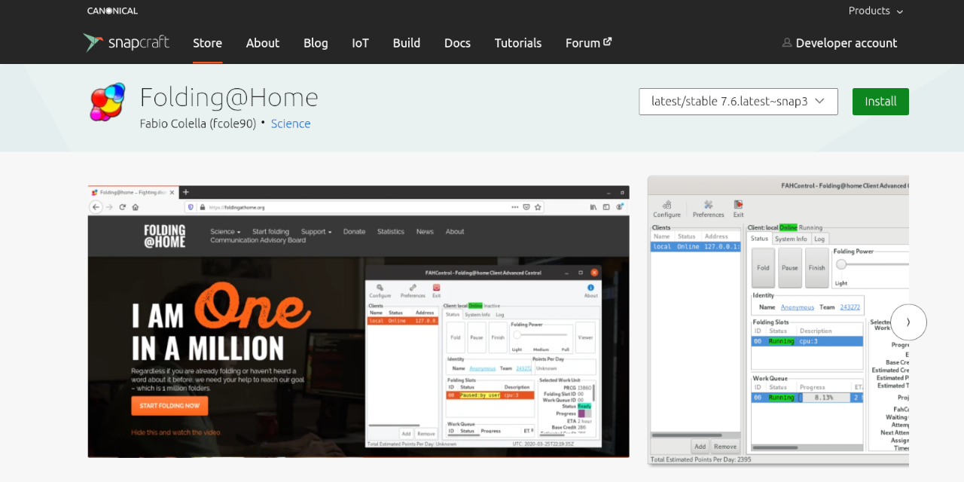964x482 pixels.
Task: Select the IoT menu item
Action: pyautogui.click(x=360, y=43)
